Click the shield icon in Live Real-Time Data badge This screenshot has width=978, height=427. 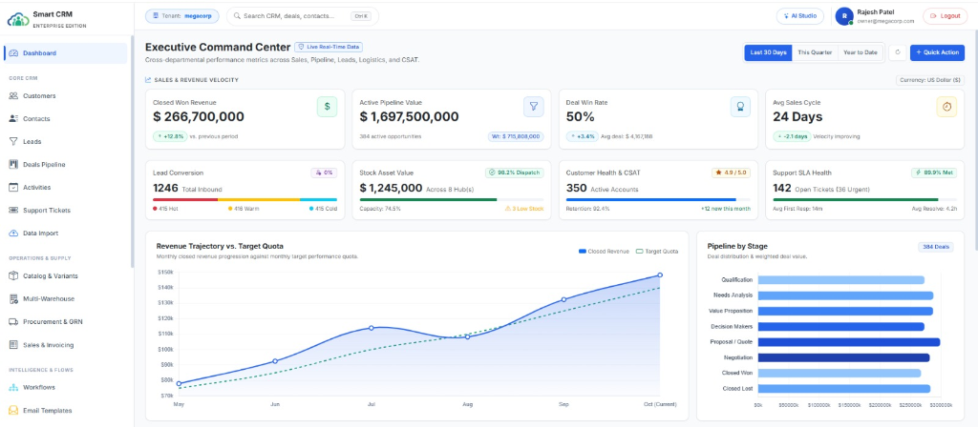tap(301, 47)
